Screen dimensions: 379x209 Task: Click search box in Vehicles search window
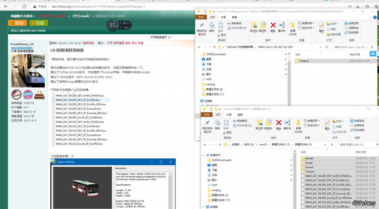[x=354, y=47]
